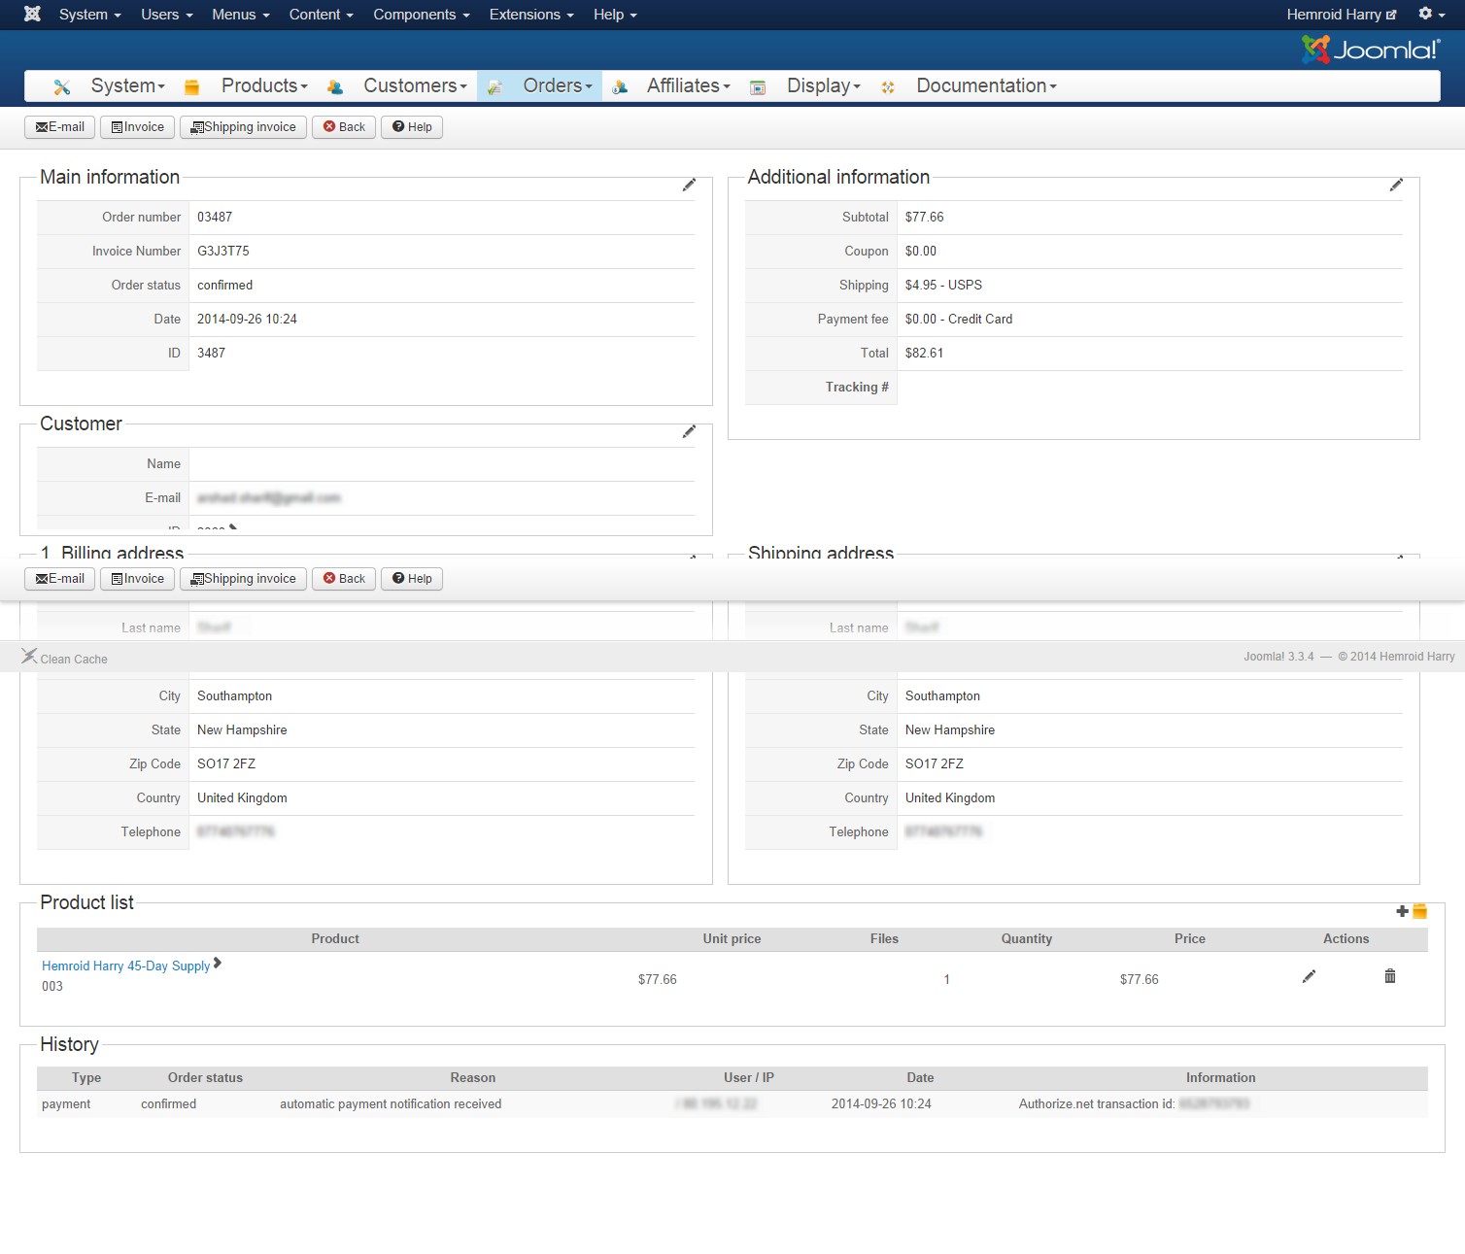Click the Quantity column header
Image resolution: width=1465 pixels, height=1254 pixels.
click(x=1027, y=939)
